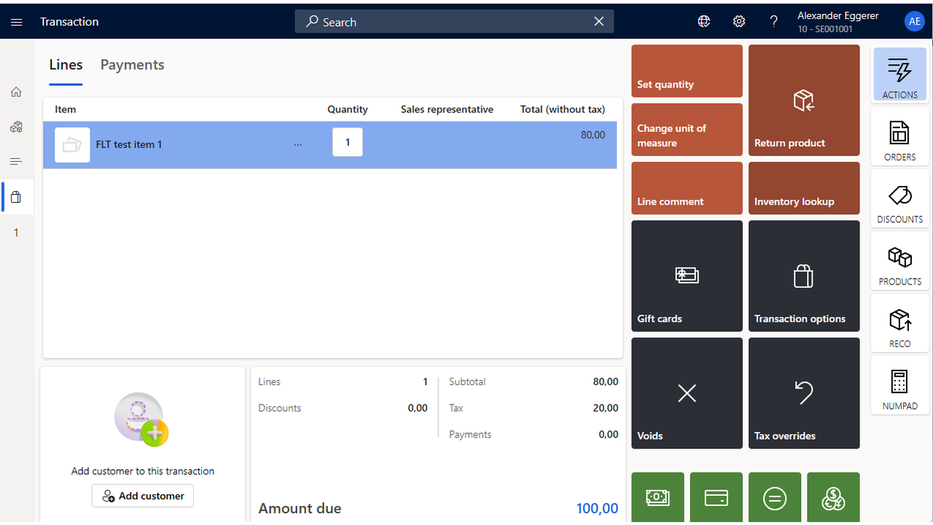The height and width of the screenshot is (525, 933).
Task: Click the Set quantity tile
Action: point(687,71)
